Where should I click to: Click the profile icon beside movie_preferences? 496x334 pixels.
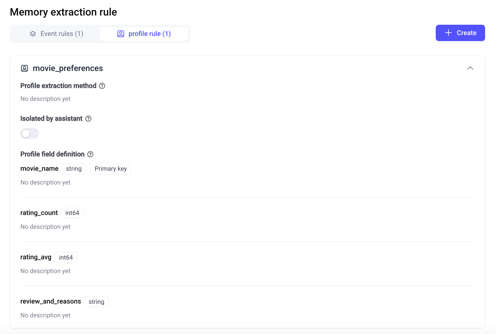pos(25,68)
